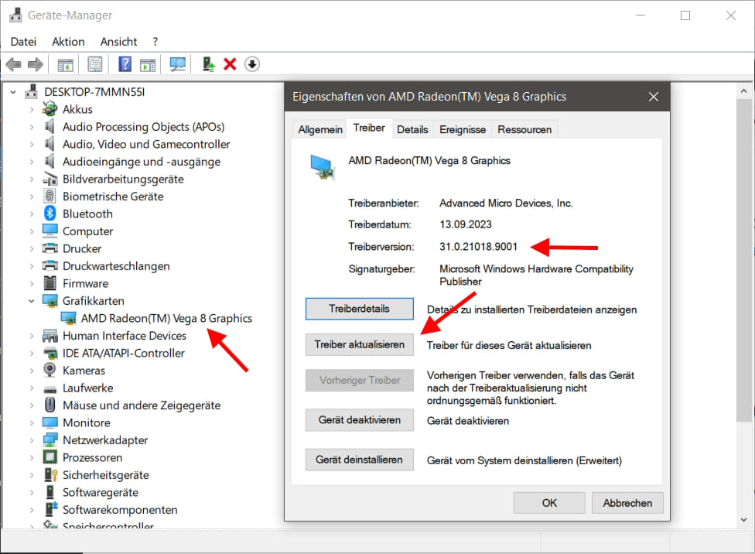Image resolution: width=755 pixels, height=554 pixels.
Task: Select AMD Radeon(TM) Vega 8 Graphics device
Action: 166,318
